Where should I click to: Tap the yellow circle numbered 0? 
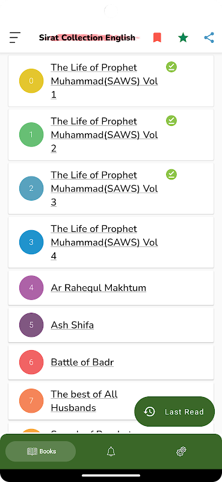(x=31, y=81)
